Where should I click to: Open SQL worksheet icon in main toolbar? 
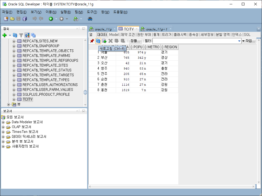pos(76,19)
